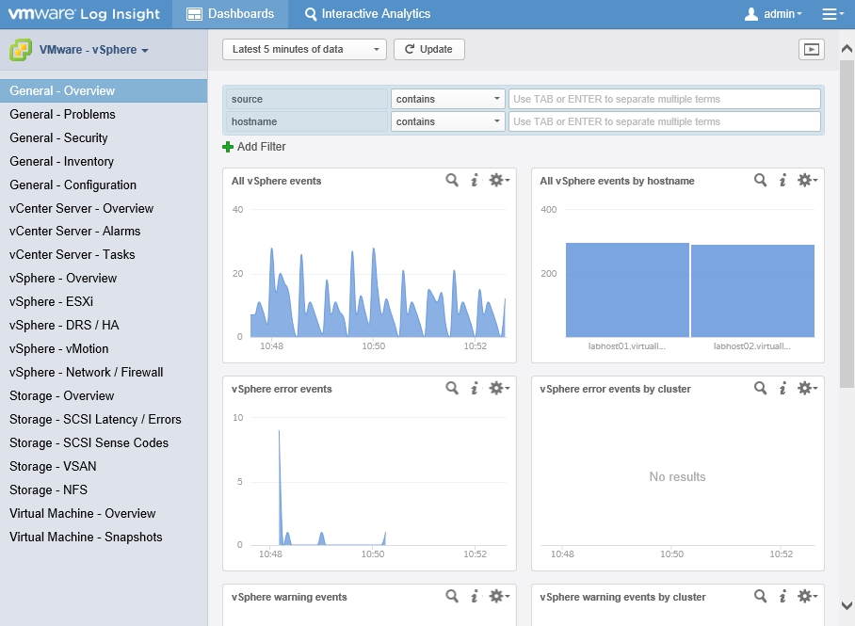Show info for vSphere warning events widget
Image resolution: width=855 pixels, height=626 pixels.
(x=475, y=596)
